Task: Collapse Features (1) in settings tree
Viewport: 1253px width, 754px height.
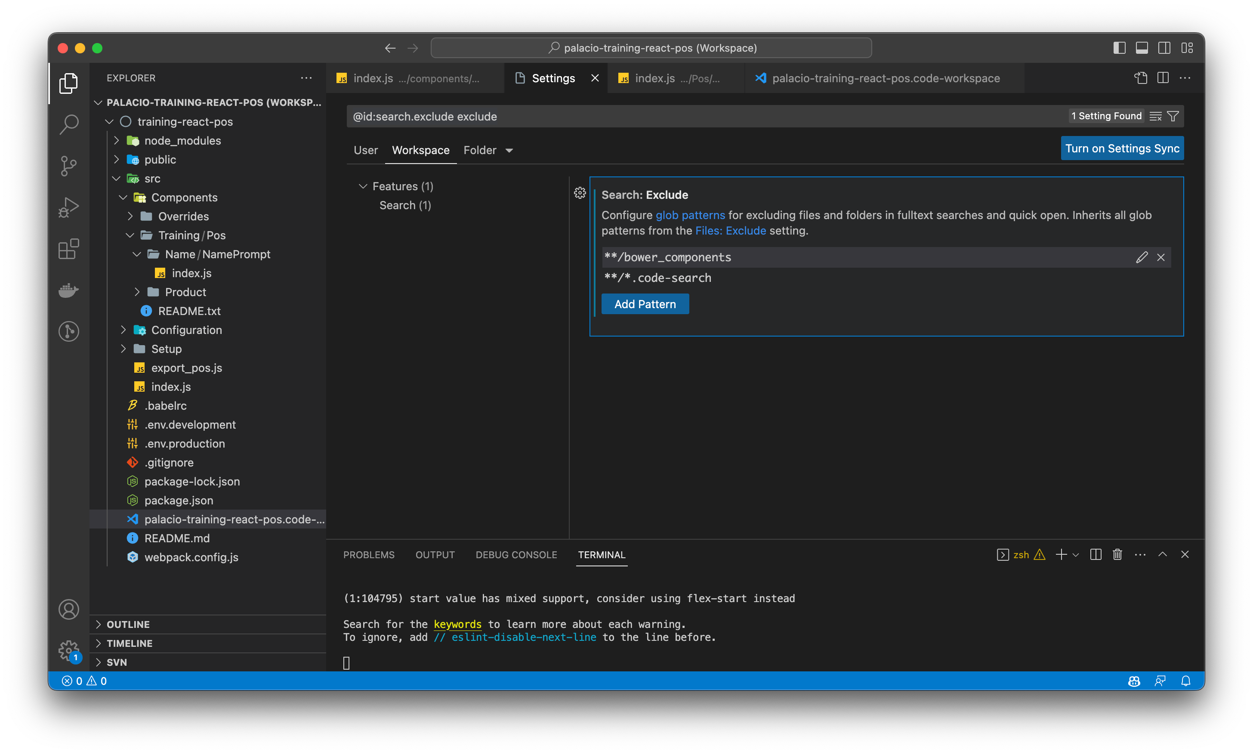Action: [363, 186]
